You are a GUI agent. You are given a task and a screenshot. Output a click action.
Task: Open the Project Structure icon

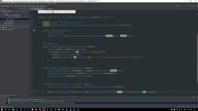(x=193, y=6)
